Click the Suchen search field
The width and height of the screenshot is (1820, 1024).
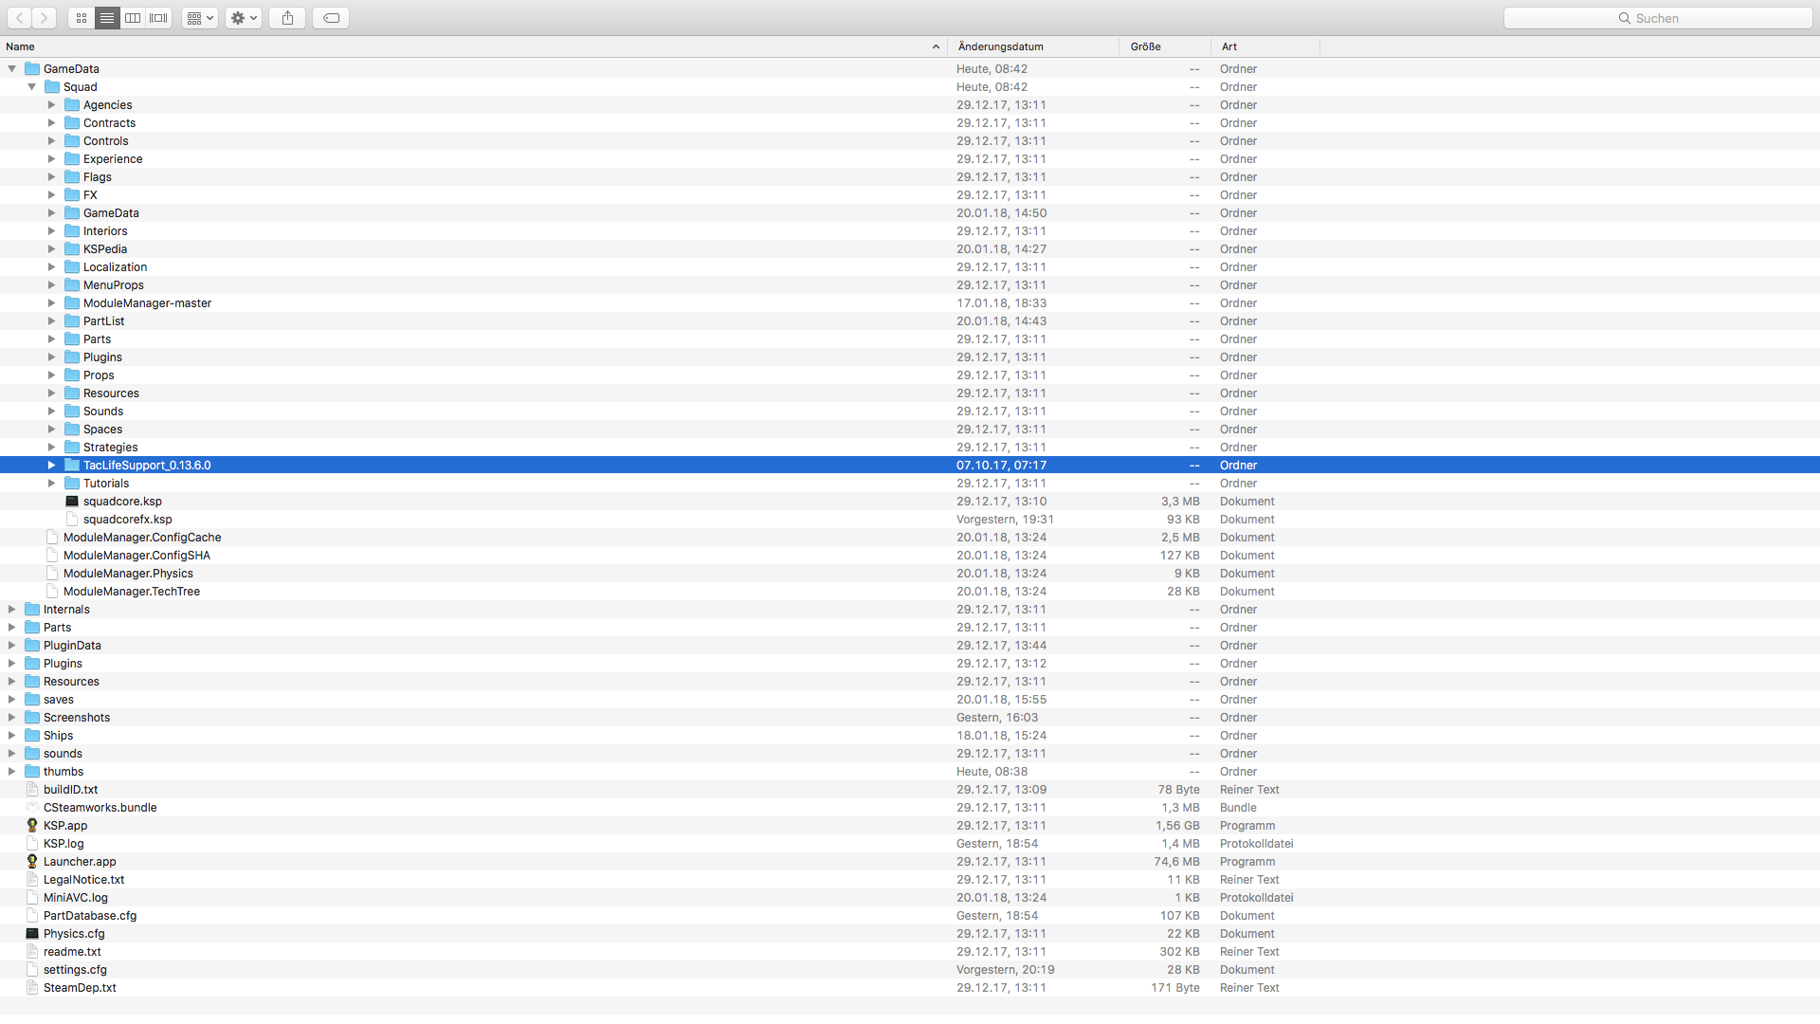(x=1657, y=18)
